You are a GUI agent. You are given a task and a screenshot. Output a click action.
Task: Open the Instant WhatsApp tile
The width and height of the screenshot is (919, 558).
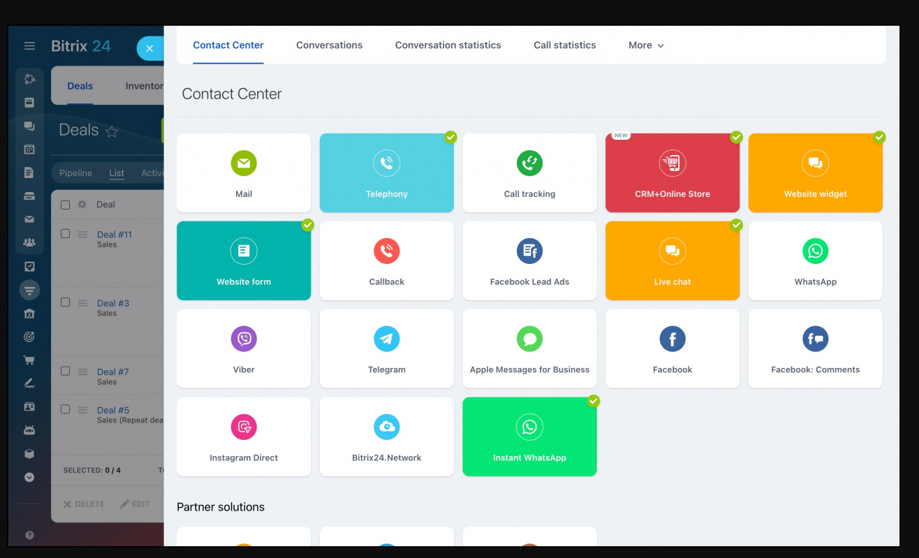(x=529, y=436)
